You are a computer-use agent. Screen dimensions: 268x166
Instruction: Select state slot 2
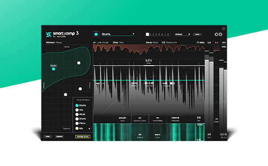point(151,34)
